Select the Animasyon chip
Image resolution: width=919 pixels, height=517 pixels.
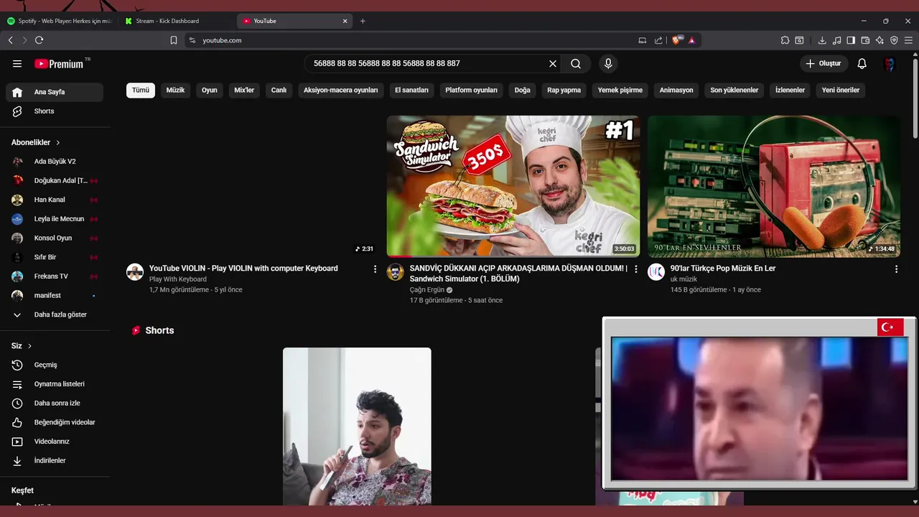pyautogui.click(x=676, y=90)
